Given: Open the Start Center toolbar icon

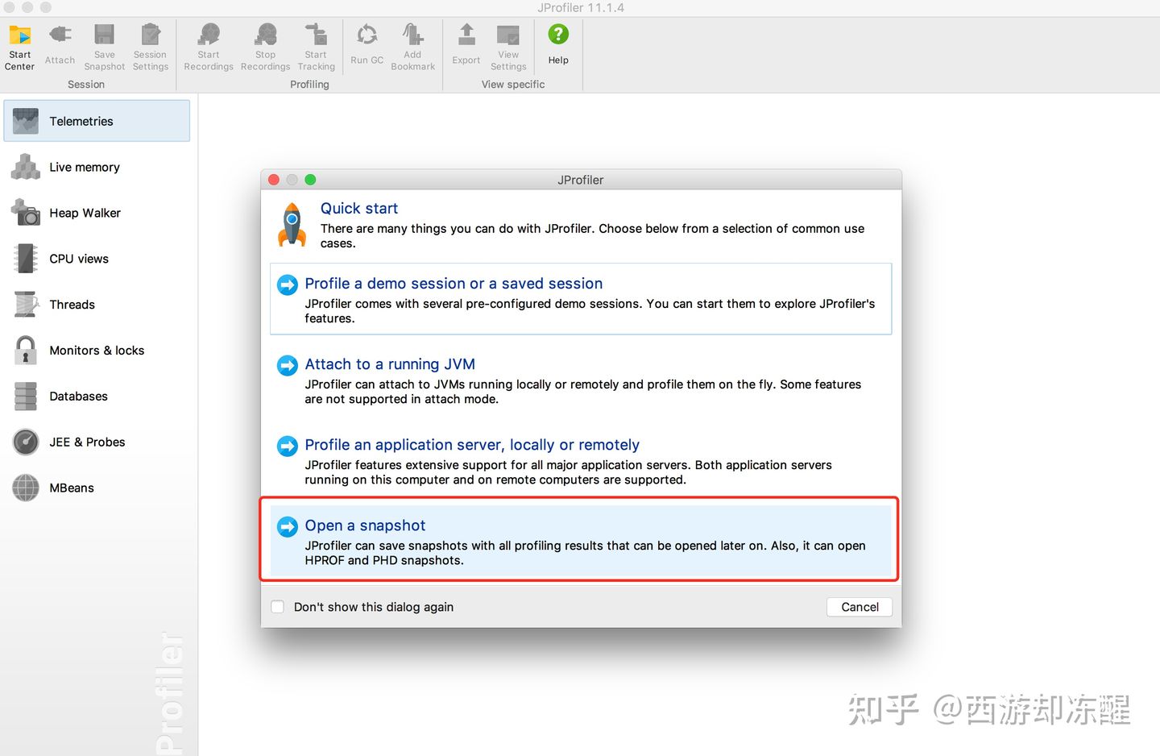Looking at the screenshot, I should pos(19,35).
